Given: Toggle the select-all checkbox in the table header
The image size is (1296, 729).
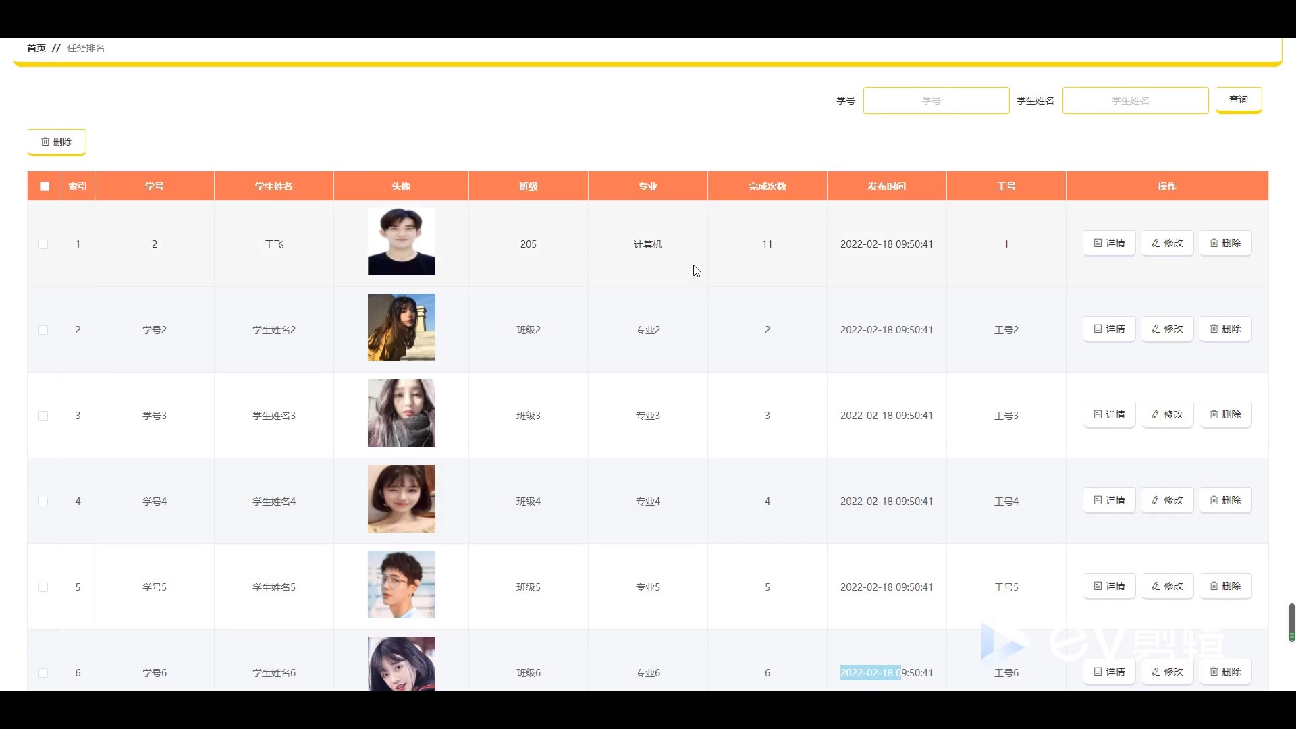Looking at the screenshot, I should pos(45,186).
